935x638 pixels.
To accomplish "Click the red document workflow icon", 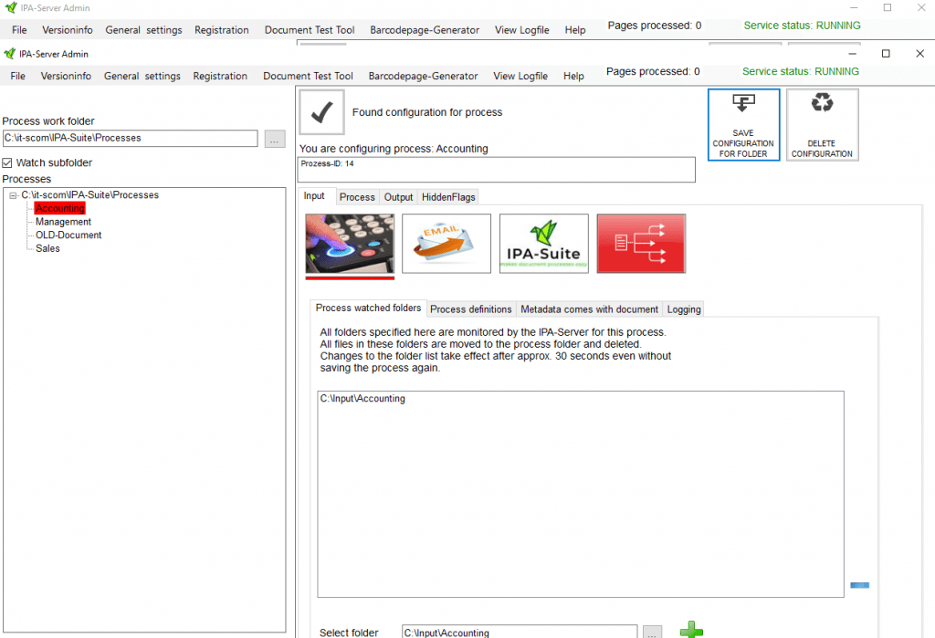I will tap(641, 243).
